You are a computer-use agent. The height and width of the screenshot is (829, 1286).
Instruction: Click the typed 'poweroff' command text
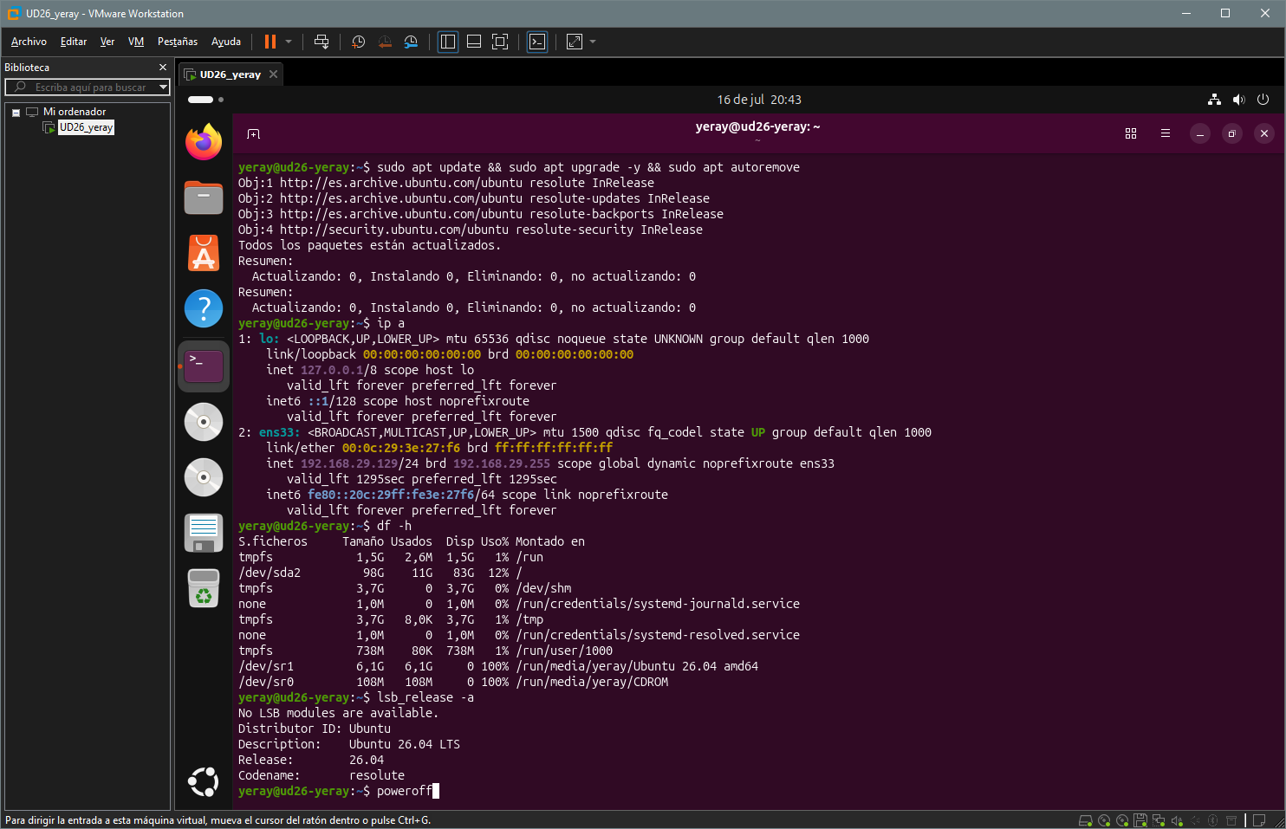(x=405, y=791)
